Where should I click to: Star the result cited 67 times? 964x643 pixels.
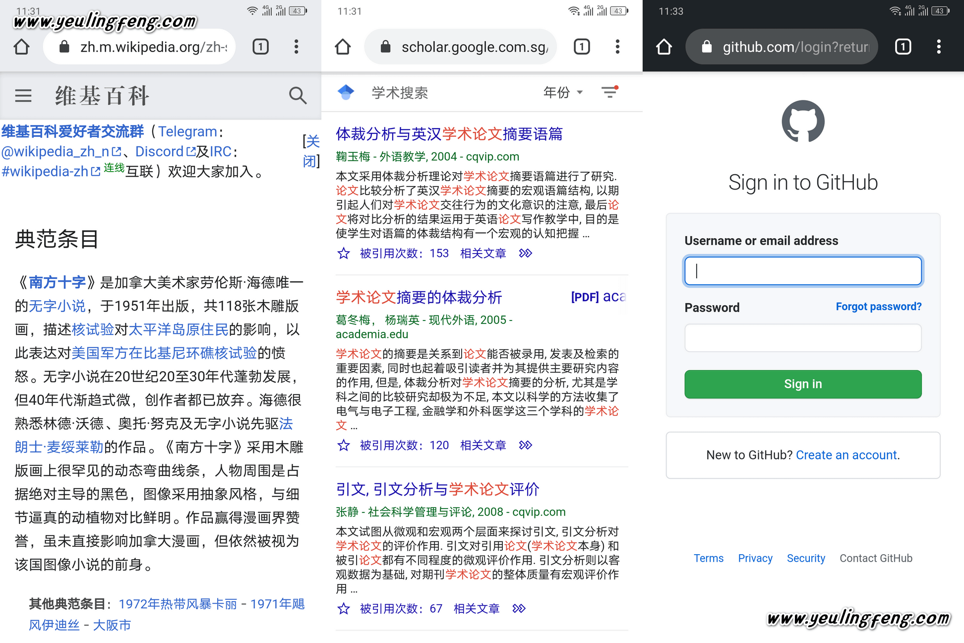point(343,608)
